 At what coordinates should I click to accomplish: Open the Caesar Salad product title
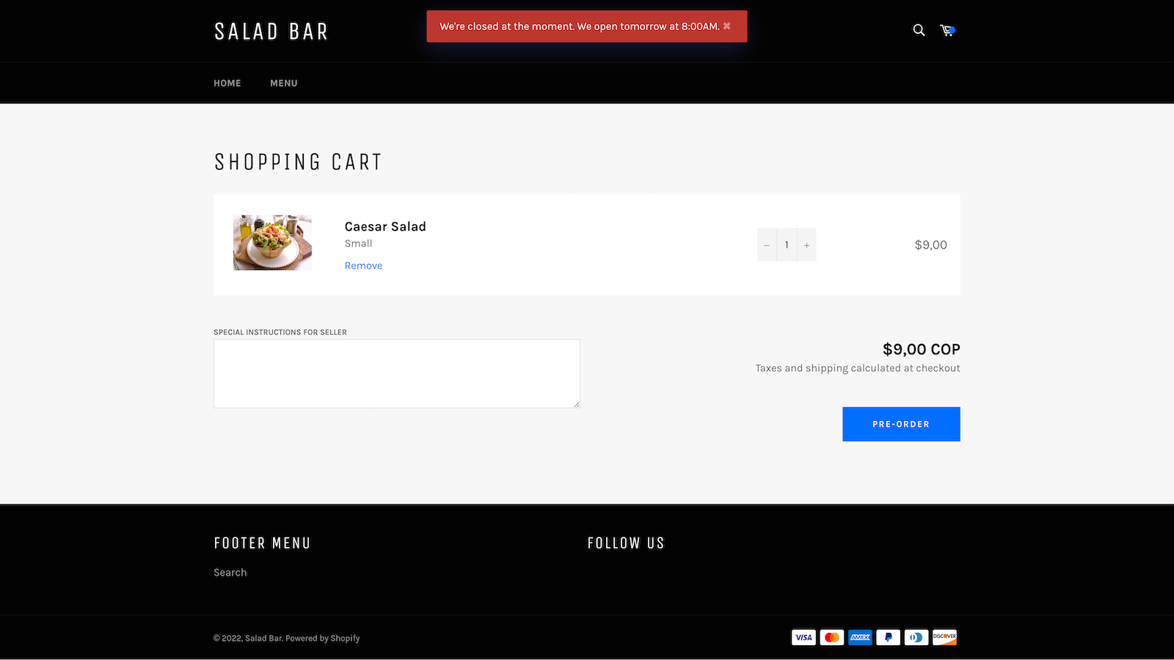coord(385,227)
